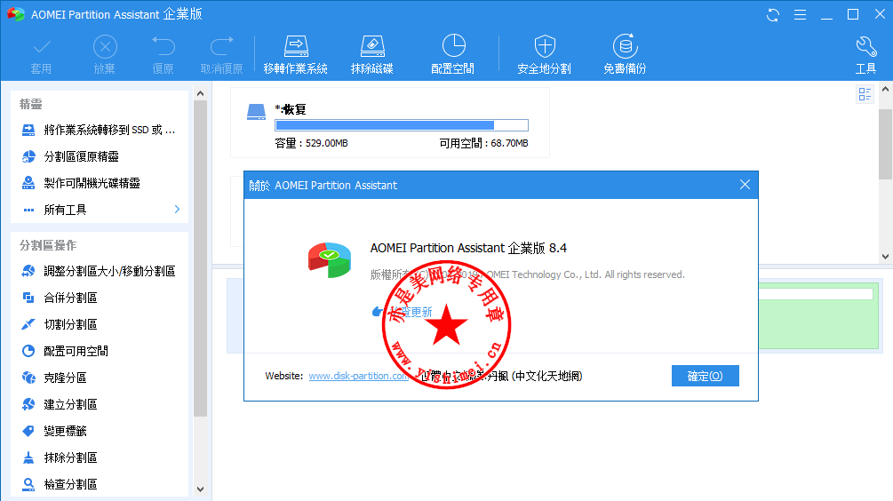Click the Recovery (恢复) partition disk icon

(256, 112)
